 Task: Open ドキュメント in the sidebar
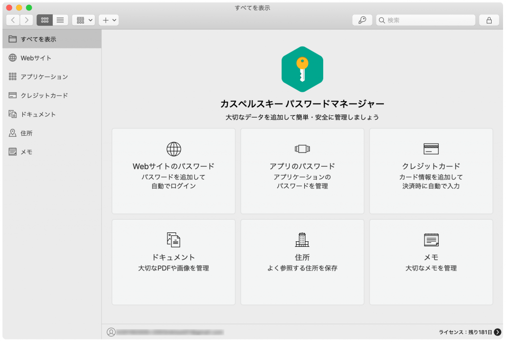[52, 114]
